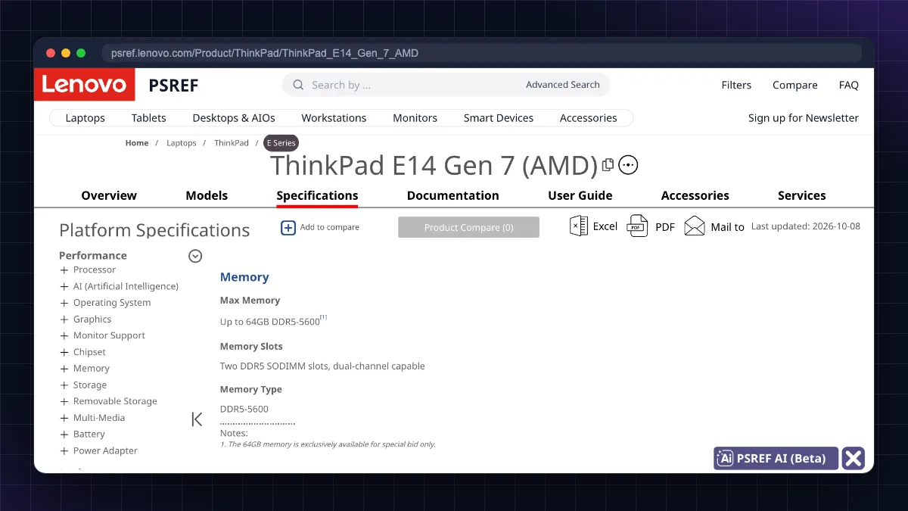908x511 pixels.
Task: Expand Power Adapter plus icon
Action: coord(64,451)
